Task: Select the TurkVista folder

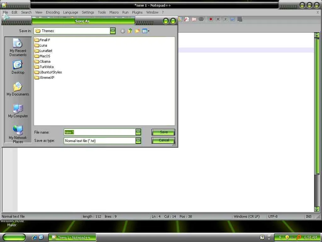Action: coord(44,67)
